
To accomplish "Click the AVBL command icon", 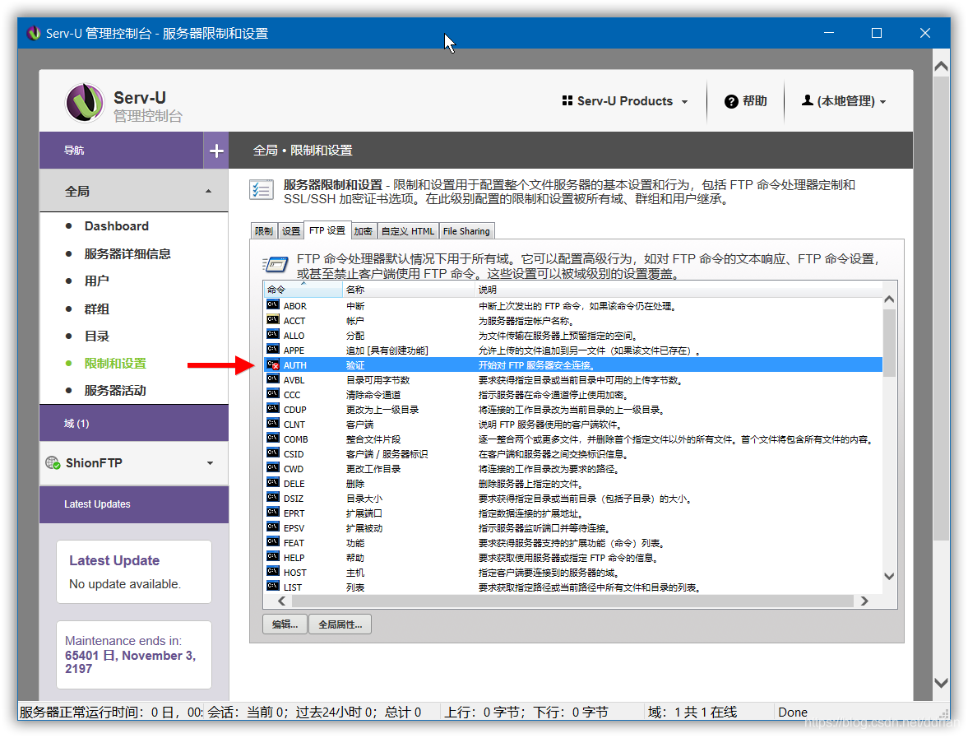I will point(273,379).
